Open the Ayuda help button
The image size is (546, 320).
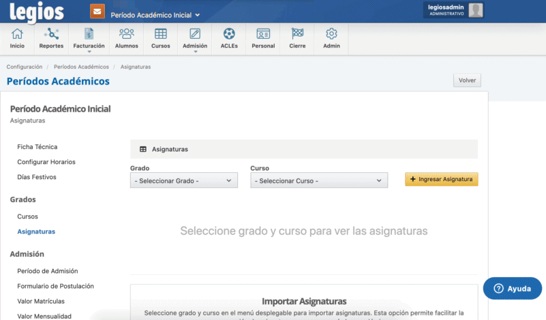point(512,289)
